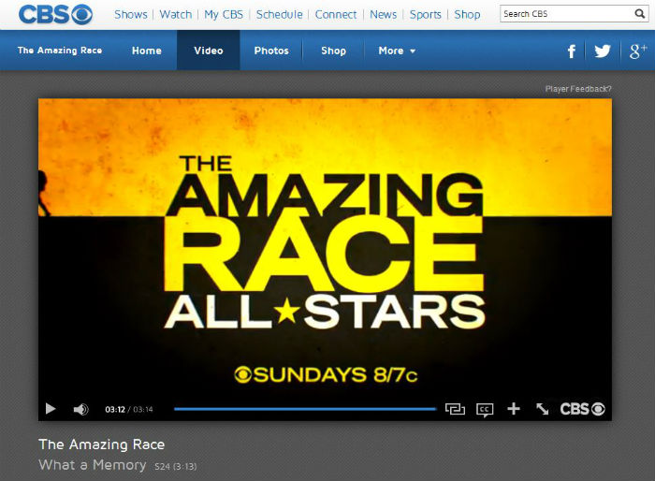
Task: Mute the video volume speaker icon
Action: click(x=80, y=409)
